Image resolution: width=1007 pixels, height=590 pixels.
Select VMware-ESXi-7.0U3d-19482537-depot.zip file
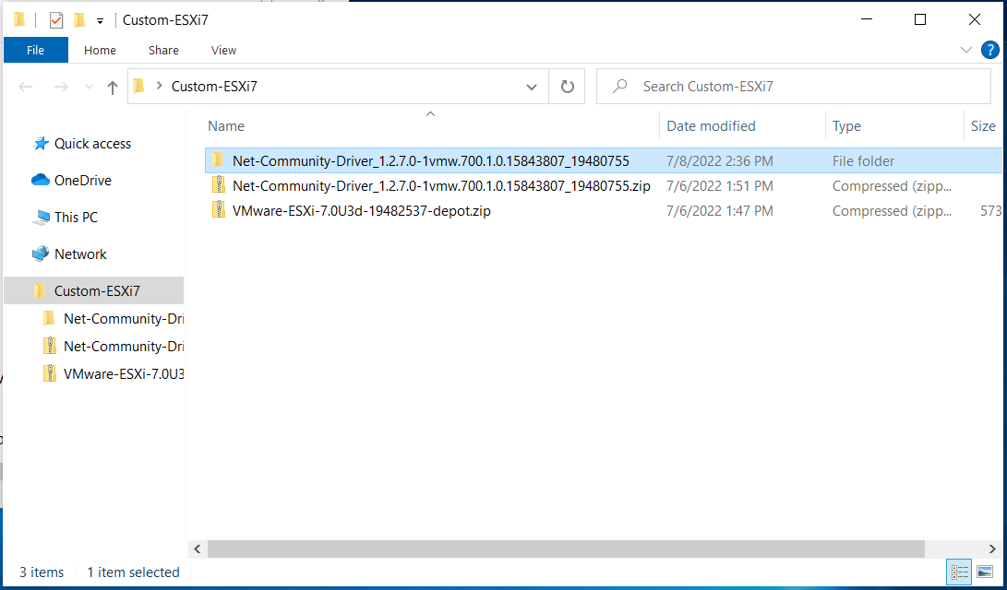[x=362, y=210]
